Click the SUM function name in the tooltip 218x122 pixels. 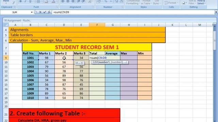(95, 62)
